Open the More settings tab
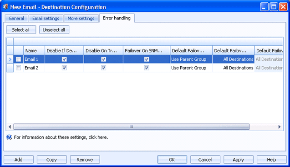Screen dimensions: 290x167 click(81, 19)
